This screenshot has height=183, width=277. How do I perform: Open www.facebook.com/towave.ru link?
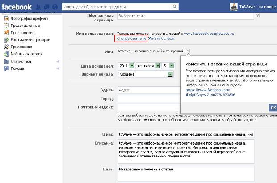(x=210, y=34)
